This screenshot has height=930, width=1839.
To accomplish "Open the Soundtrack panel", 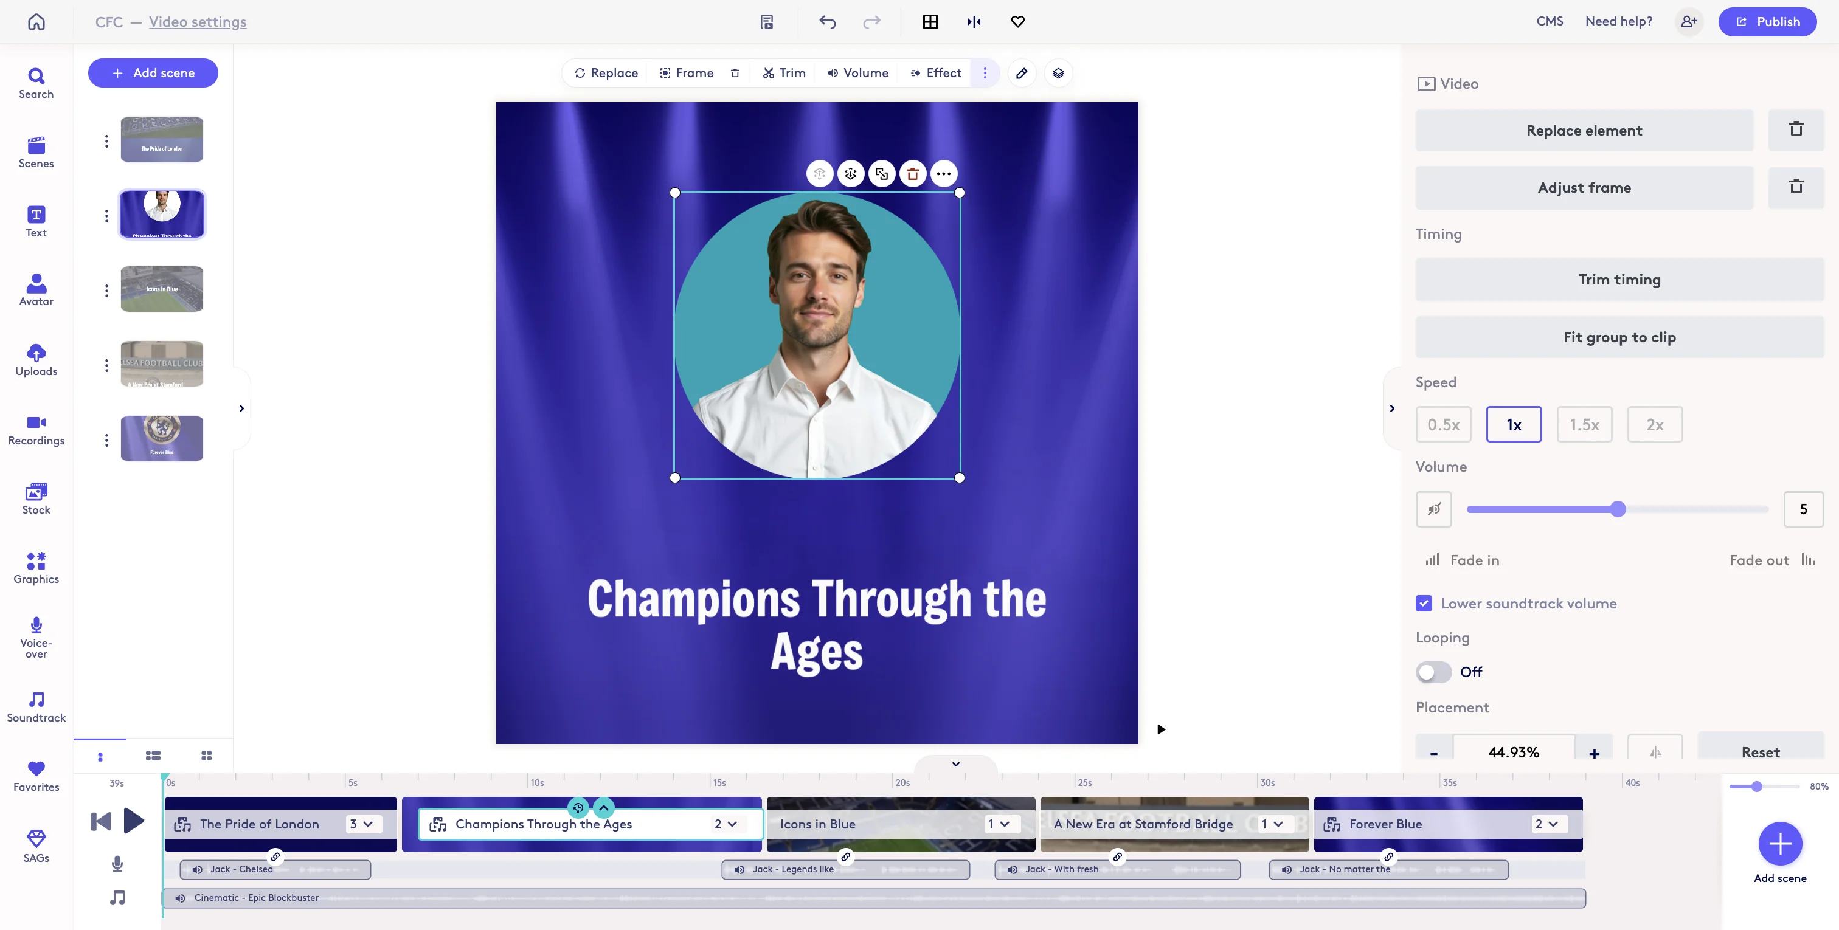I will tap(36, 706).
